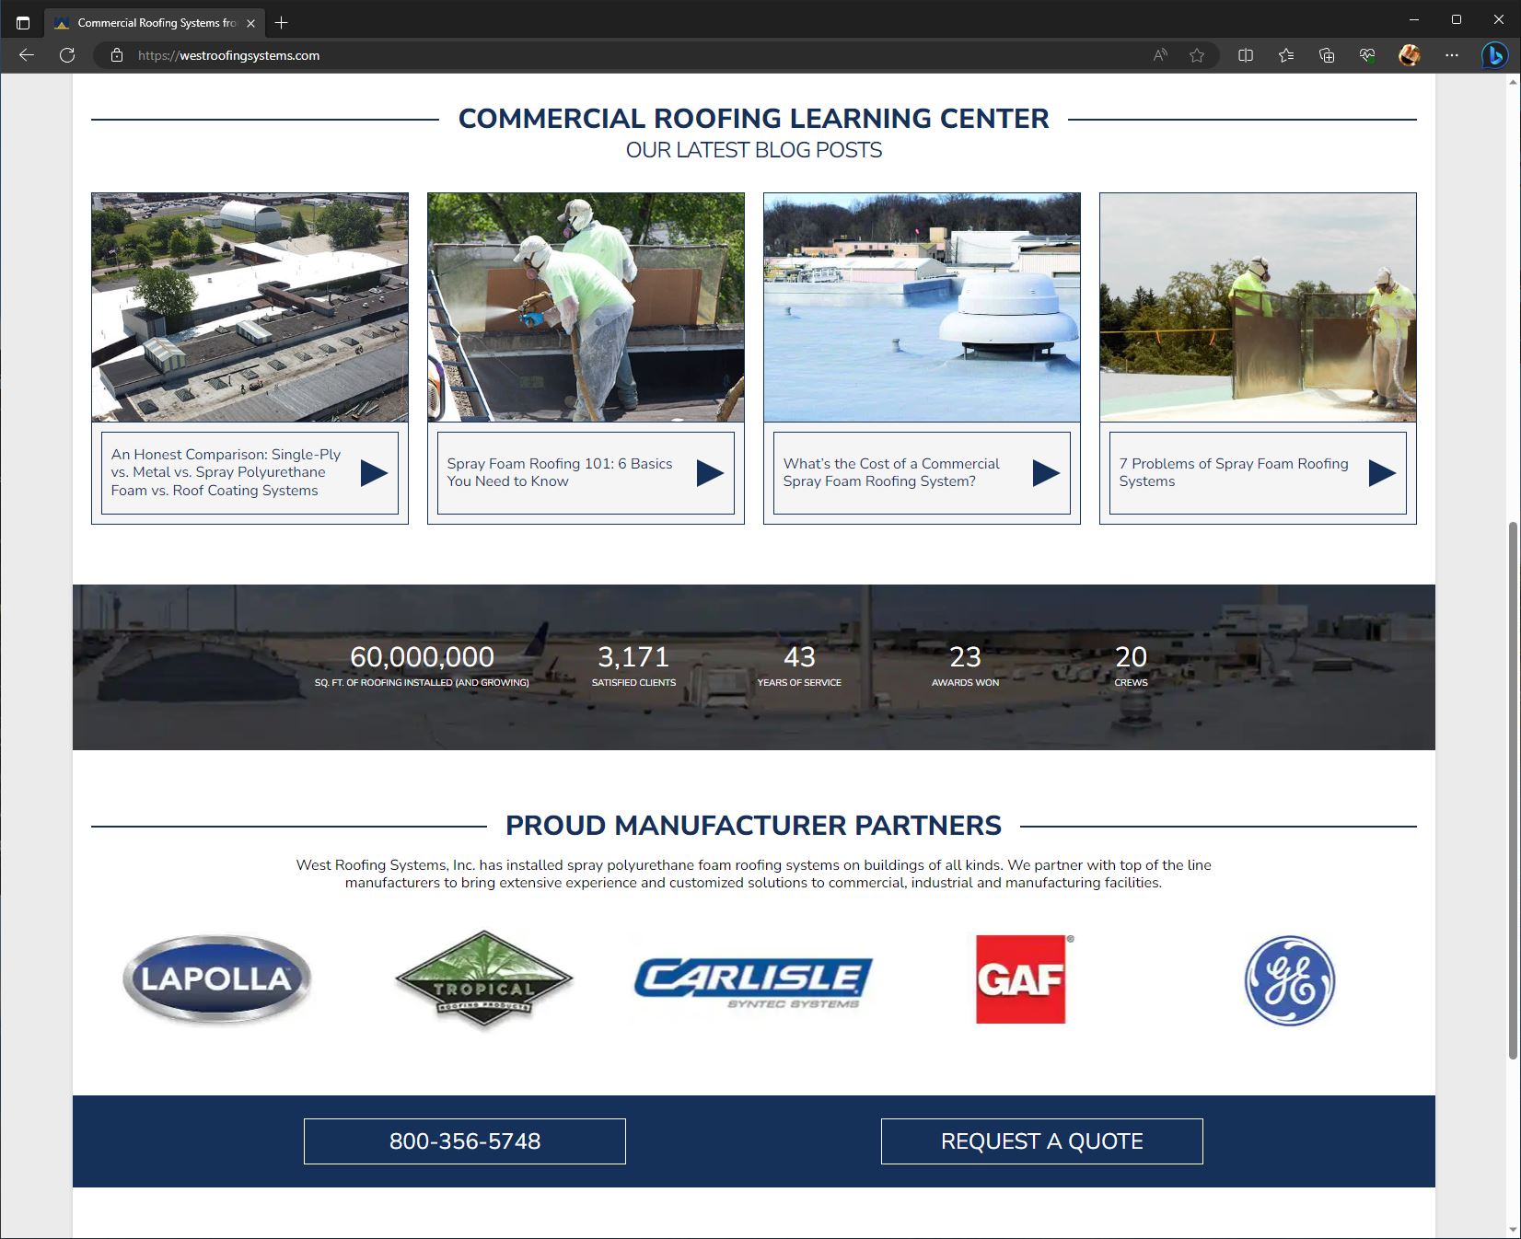Minimize the browser window
Screen dimensions: 1521x1239
[x=1414, y=19]
